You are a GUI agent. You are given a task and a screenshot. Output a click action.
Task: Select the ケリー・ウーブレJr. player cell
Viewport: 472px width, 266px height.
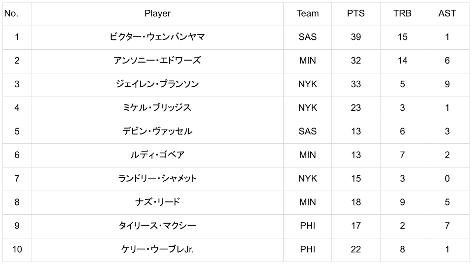[x=157, y=249]
